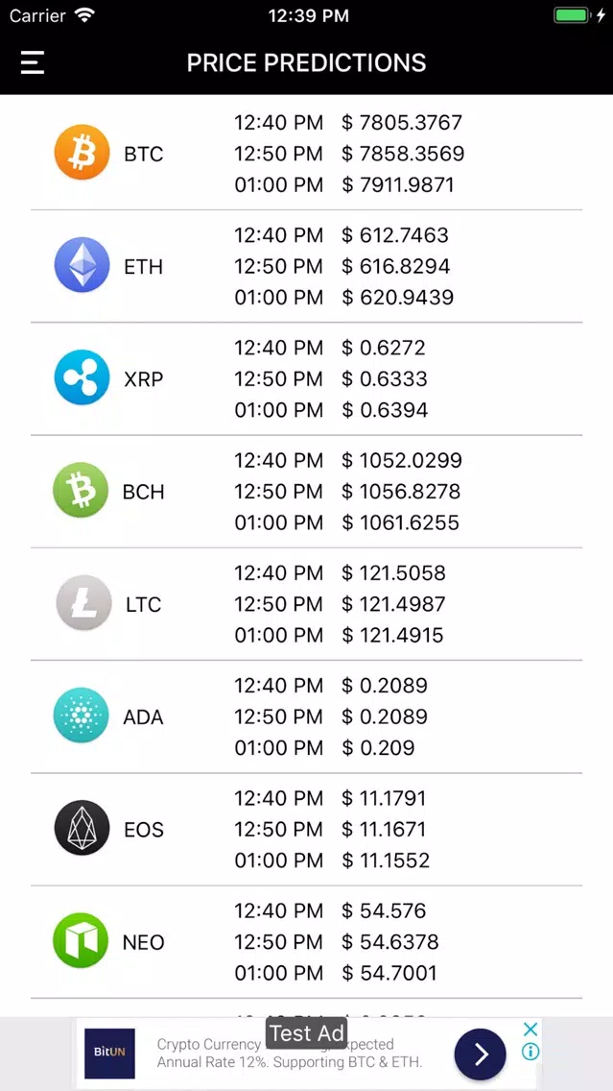Tap the BitUN ad logo
The image size is (613, 1091).
click(x=109, y=1054)
